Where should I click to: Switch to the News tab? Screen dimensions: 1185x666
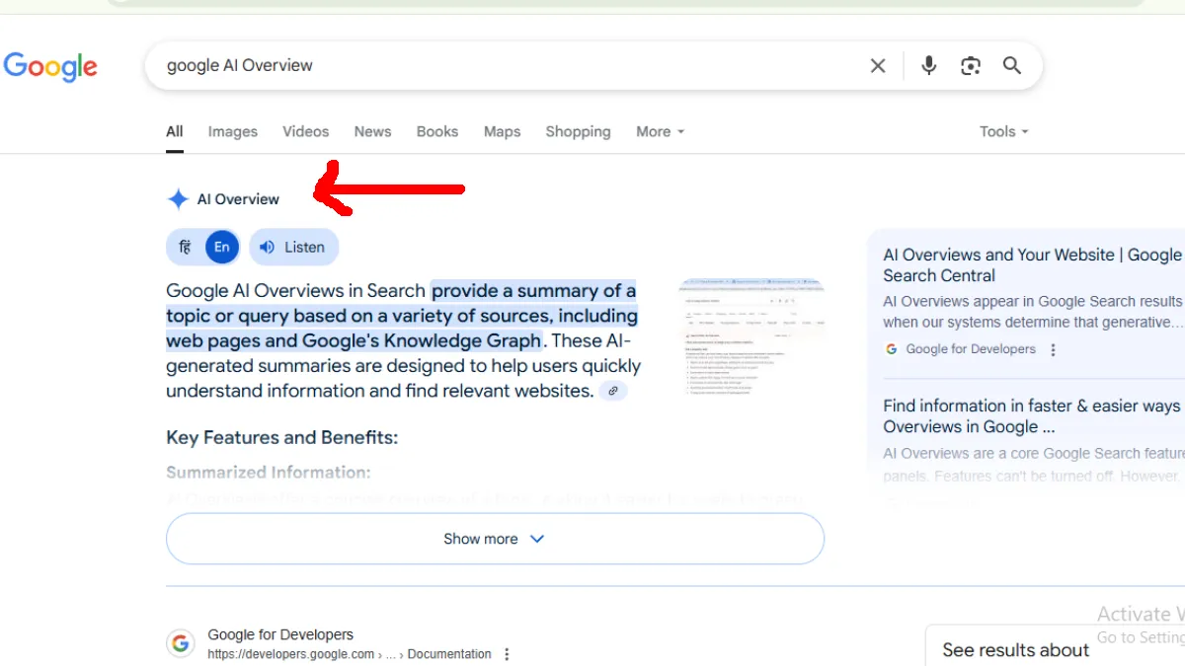(373, 131)
